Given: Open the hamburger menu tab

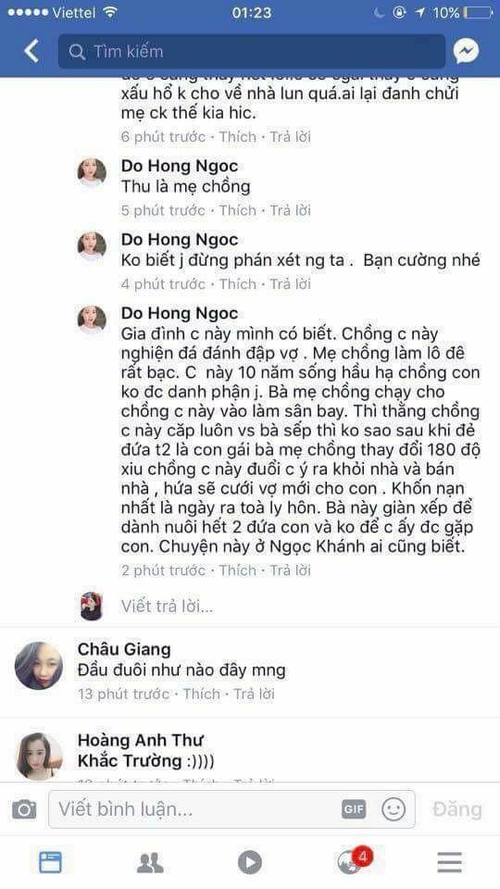Looking at the screenshot, I should pyautogui.click(x=450, y=862).
